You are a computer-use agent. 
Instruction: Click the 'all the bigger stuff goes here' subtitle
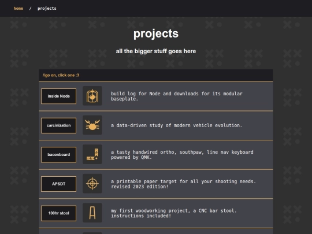[x=156, y=51]
